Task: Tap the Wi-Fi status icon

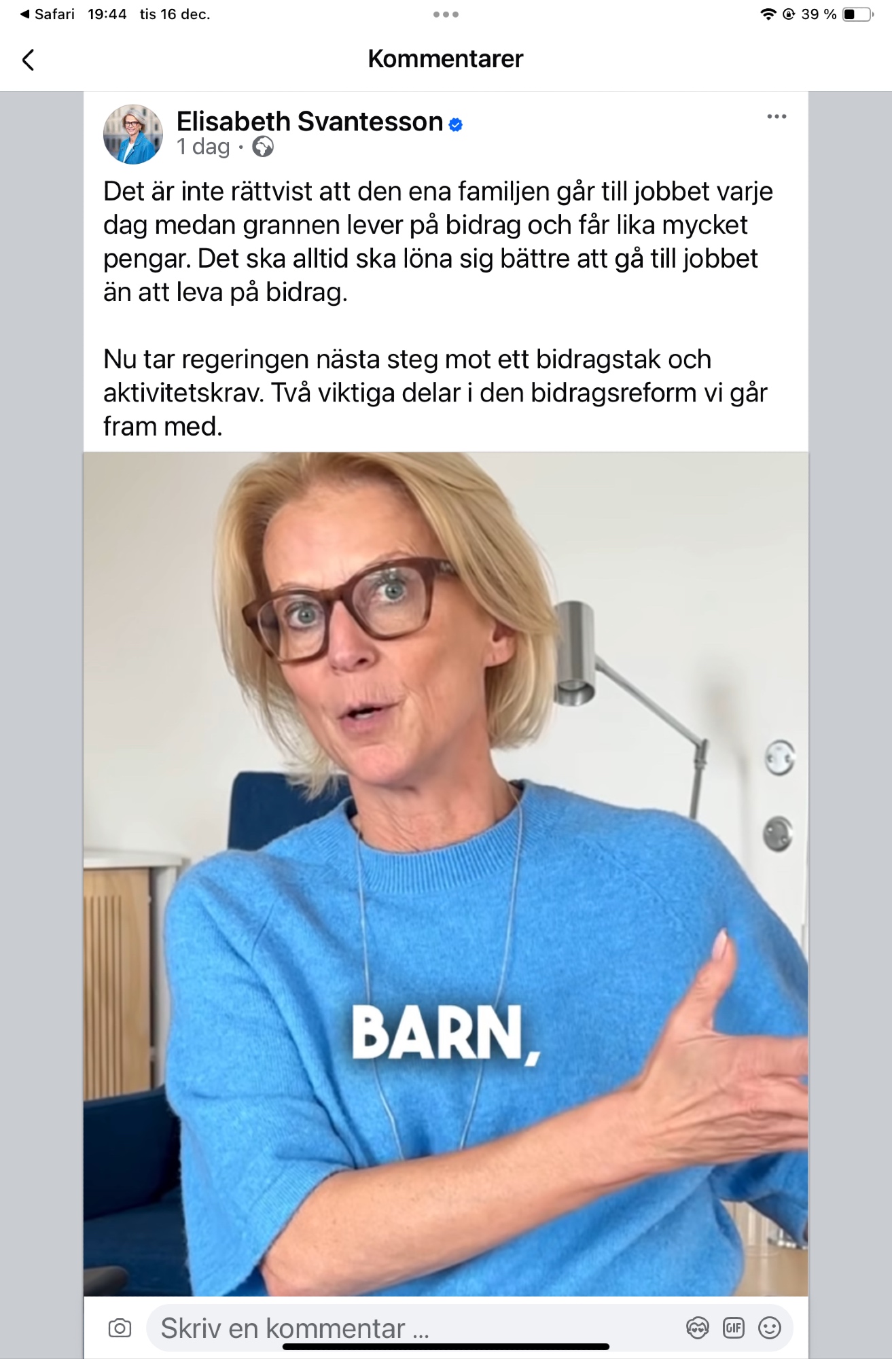Action: [768, 14]
